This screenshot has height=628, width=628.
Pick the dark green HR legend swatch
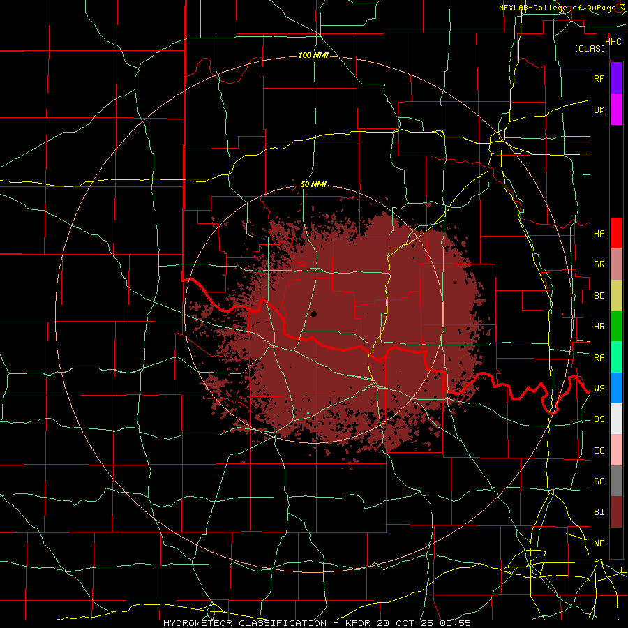click(x=616, y=326)
